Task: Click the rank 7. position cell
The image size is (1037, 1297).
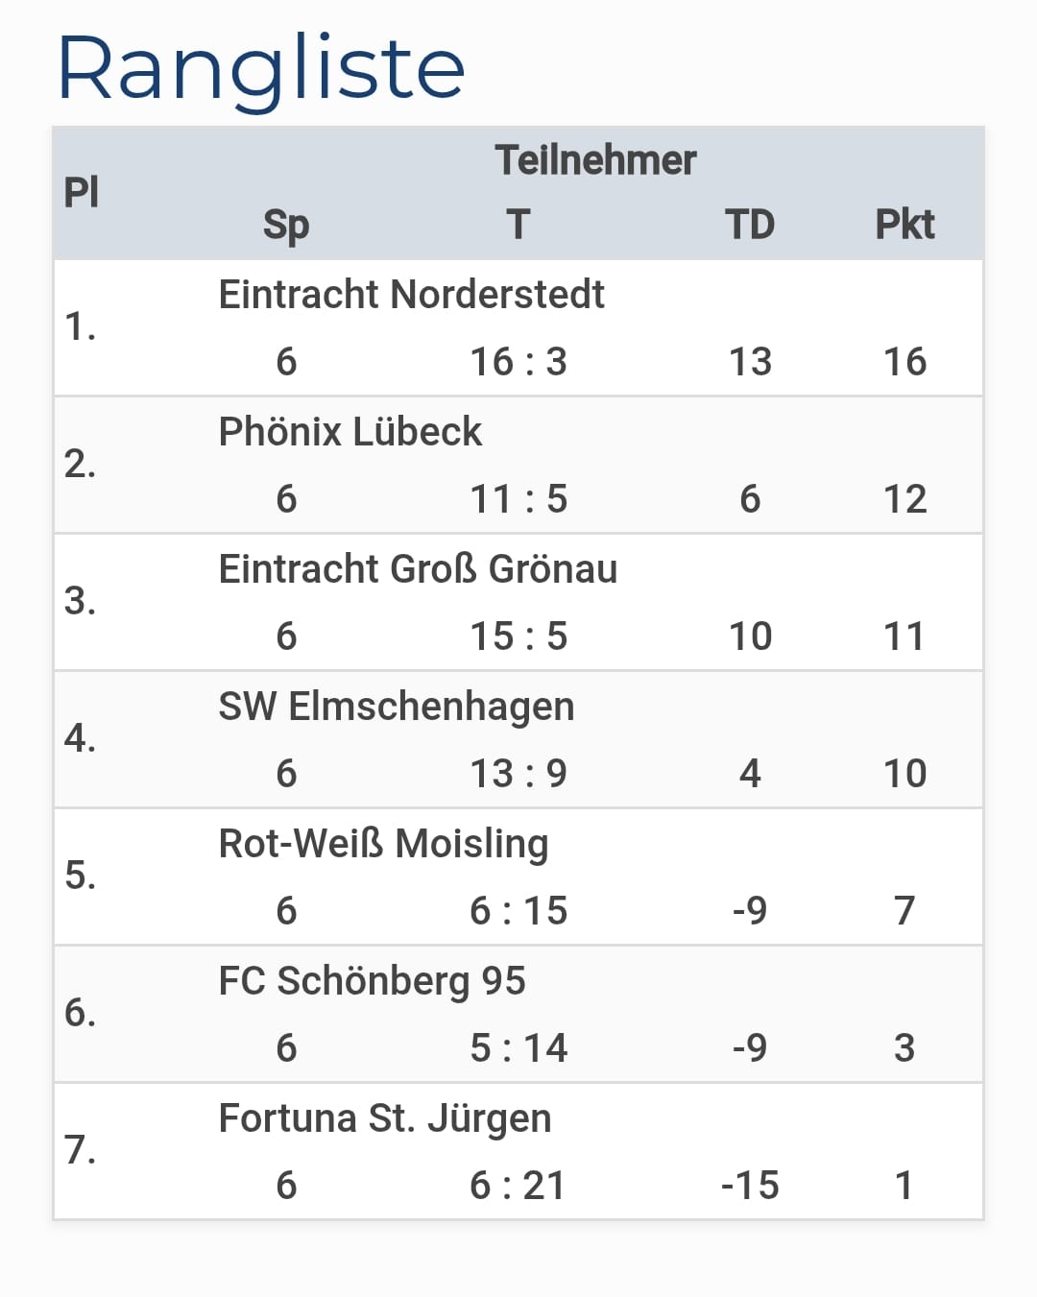Action: coord(81,1150)
